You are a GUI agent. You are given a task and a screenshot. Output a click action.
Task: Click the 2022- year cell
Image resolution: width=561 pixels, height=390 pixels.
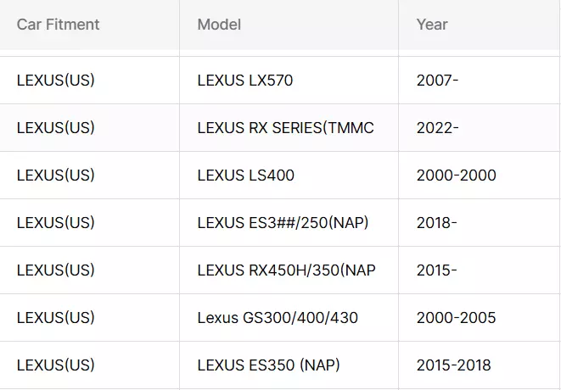479,128
